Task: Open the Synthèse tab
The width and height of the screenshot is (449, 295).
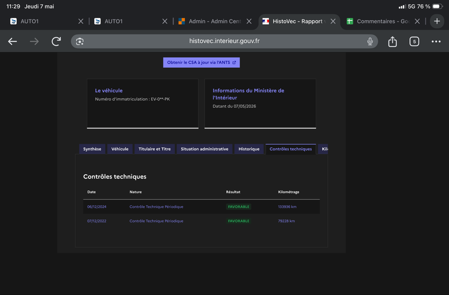Action: click(92, 149)
